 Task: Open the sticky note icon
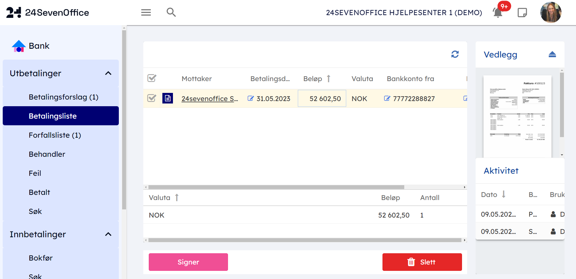(x=522, y=13)
